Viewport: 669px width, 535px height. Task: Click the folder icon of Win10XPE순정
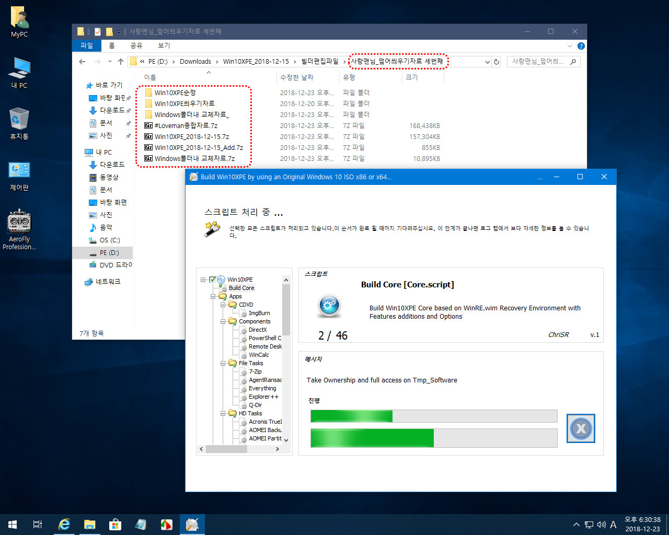tap(148, 92)
